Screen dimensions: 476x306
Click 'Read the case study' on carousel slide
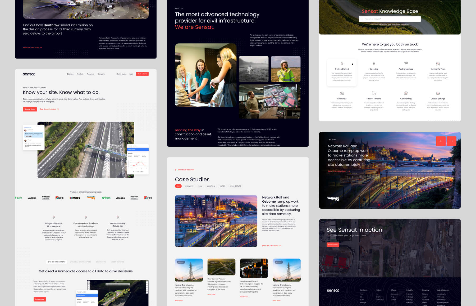pyautogui.click(x=339, y=171)
